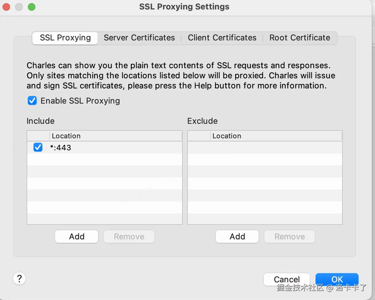The height and width of the screenshot is (300, 375).
Task: Switch to the SSL Proxying tab
Action: (x=65, y=38)
